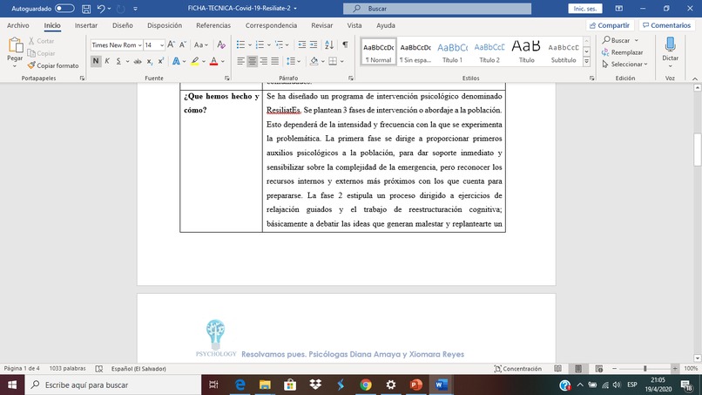This screenshot has height=395, width=702.
Task: Click numbered list icon
Action: click(x=260, y=44)
